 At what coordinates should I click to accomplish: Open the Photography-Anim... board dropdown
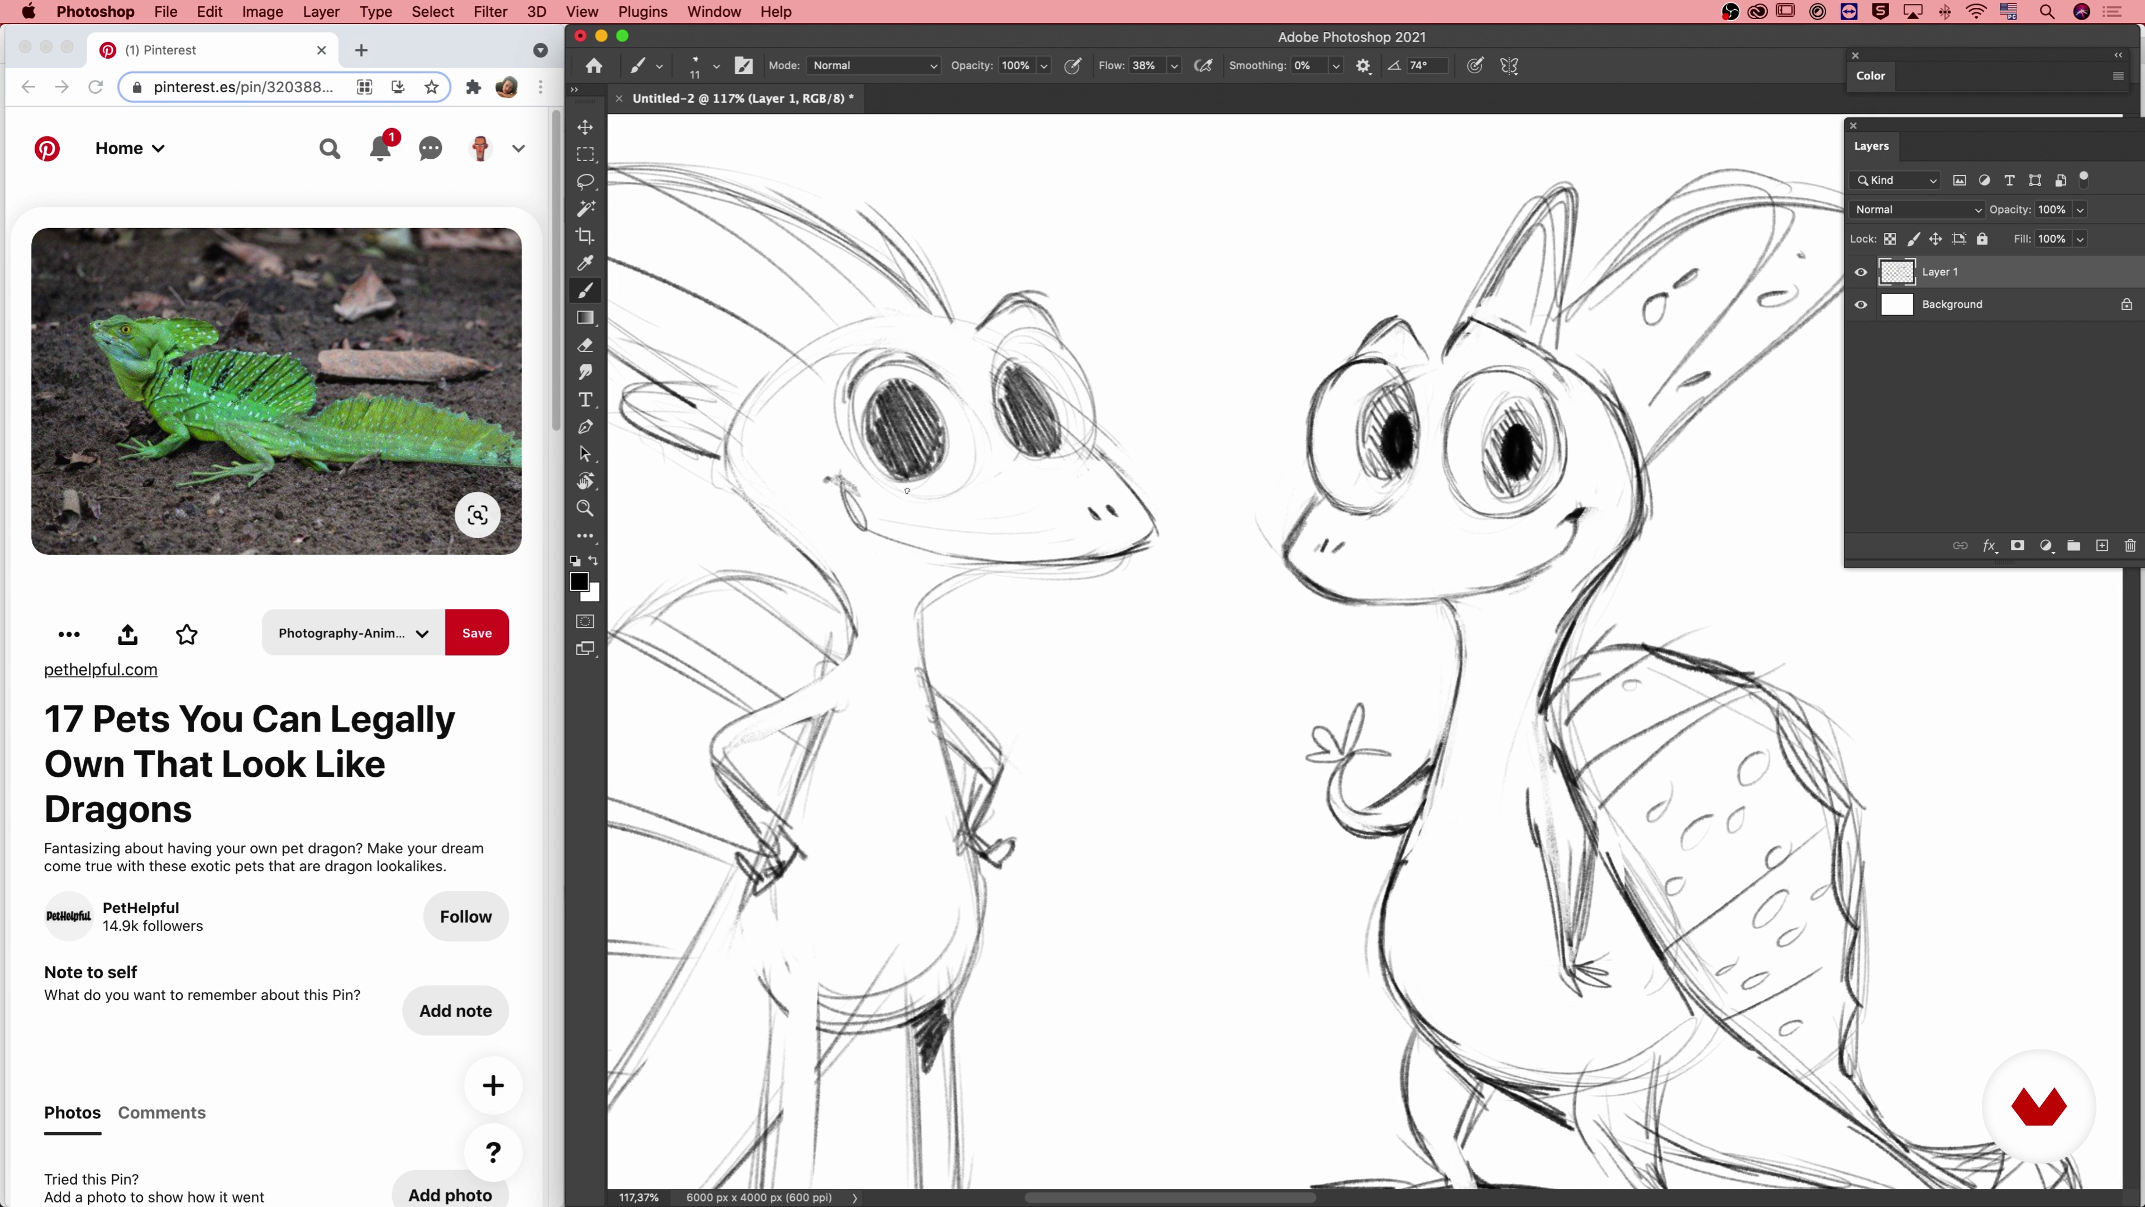coord(353,633)
